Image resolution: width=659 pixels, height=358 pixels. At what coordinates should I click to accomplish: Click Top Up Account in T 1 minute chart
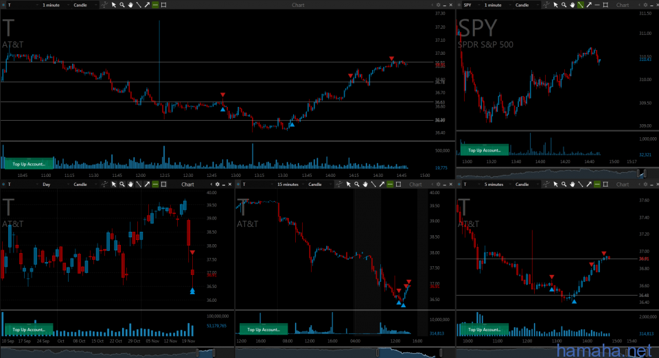(x=29, y=164)
